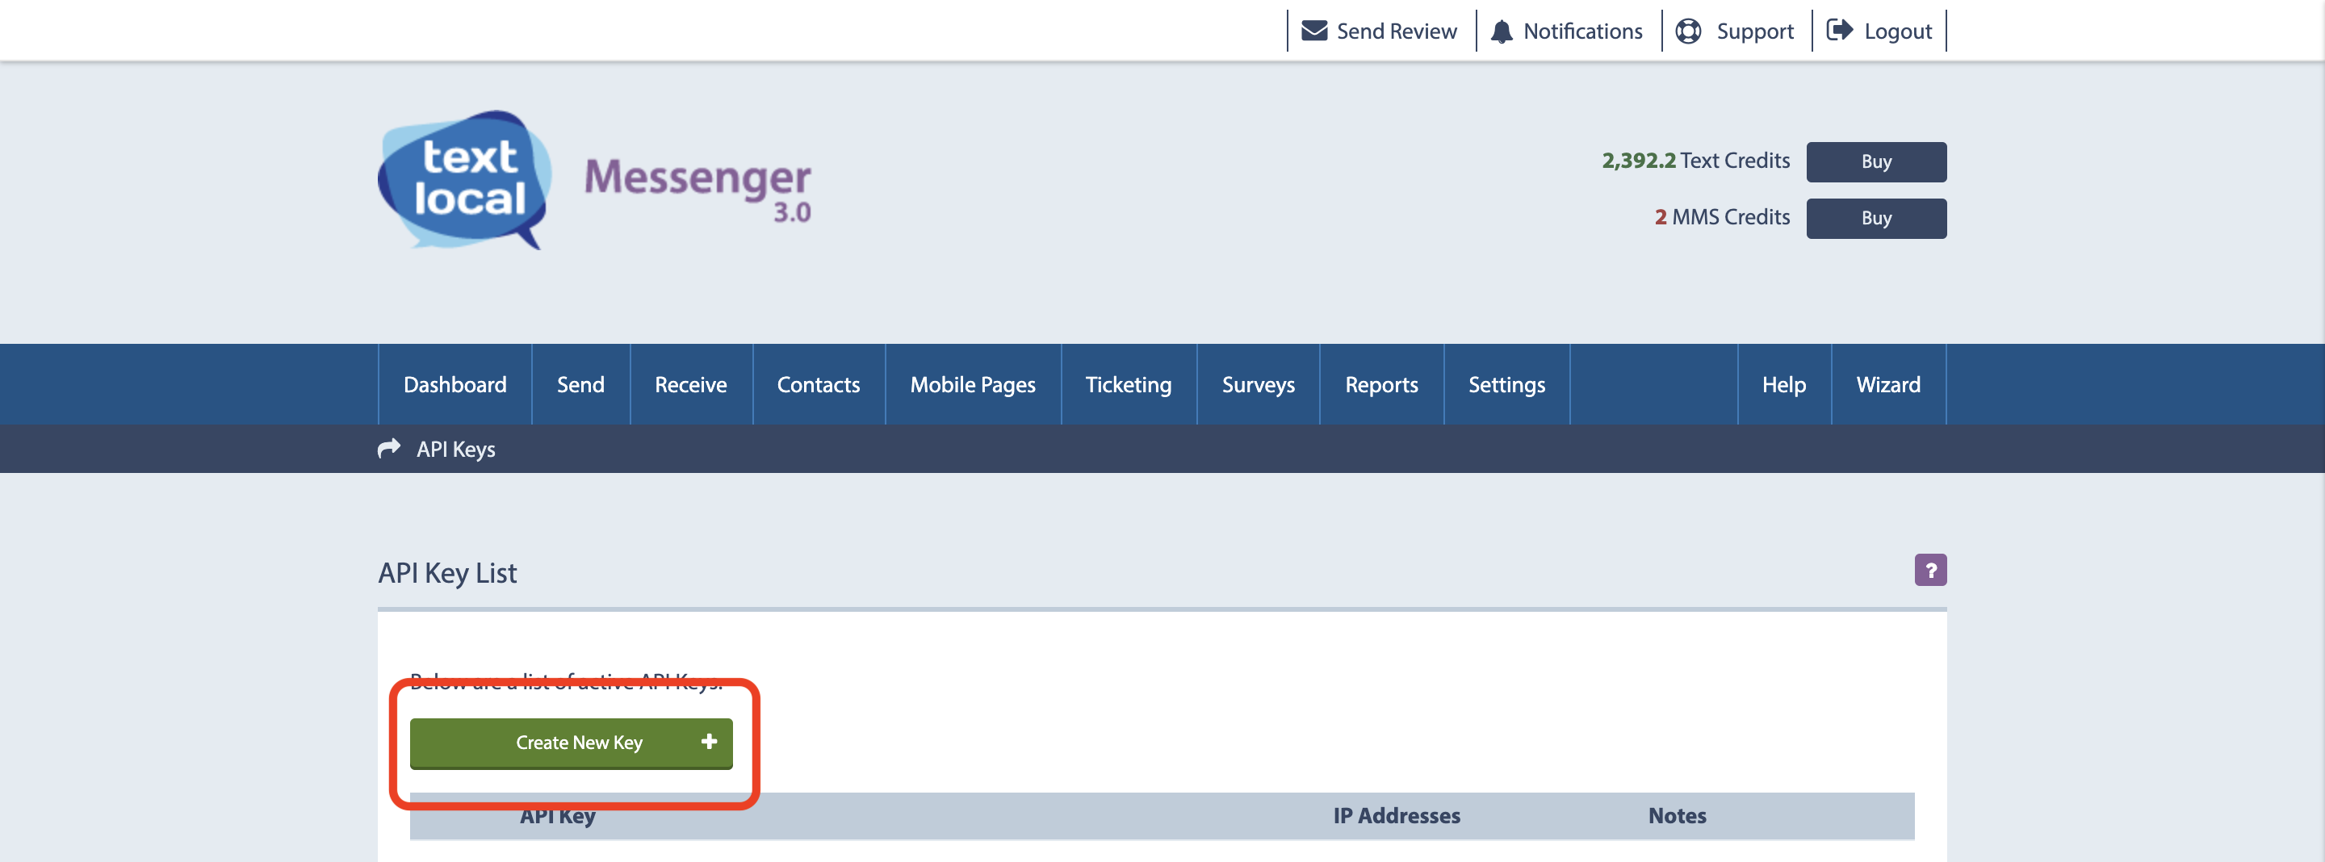
Task: Click the life-ring Support icon
Action: point(1690,30)
